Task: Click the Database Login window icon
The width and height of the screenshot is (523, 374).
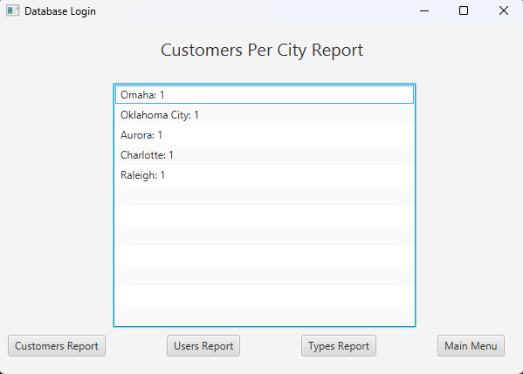Action: pyautogui.click(x=13, y=10)
